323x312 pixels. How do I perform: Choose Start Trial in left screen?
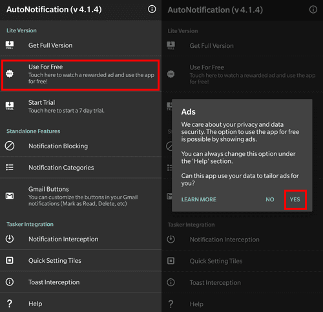(x=81, y=106)
